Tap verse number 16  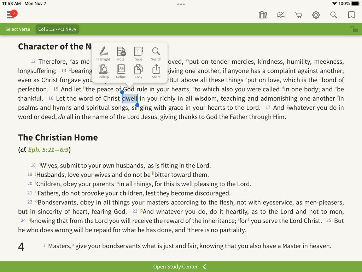[x=51, y=98]
